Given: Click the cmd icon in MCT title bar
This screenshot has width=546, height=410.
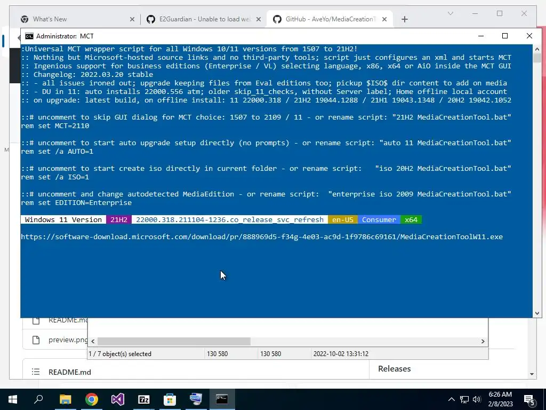Looking at the screenshot, I should pyautogui.click(x=29, y=36).
